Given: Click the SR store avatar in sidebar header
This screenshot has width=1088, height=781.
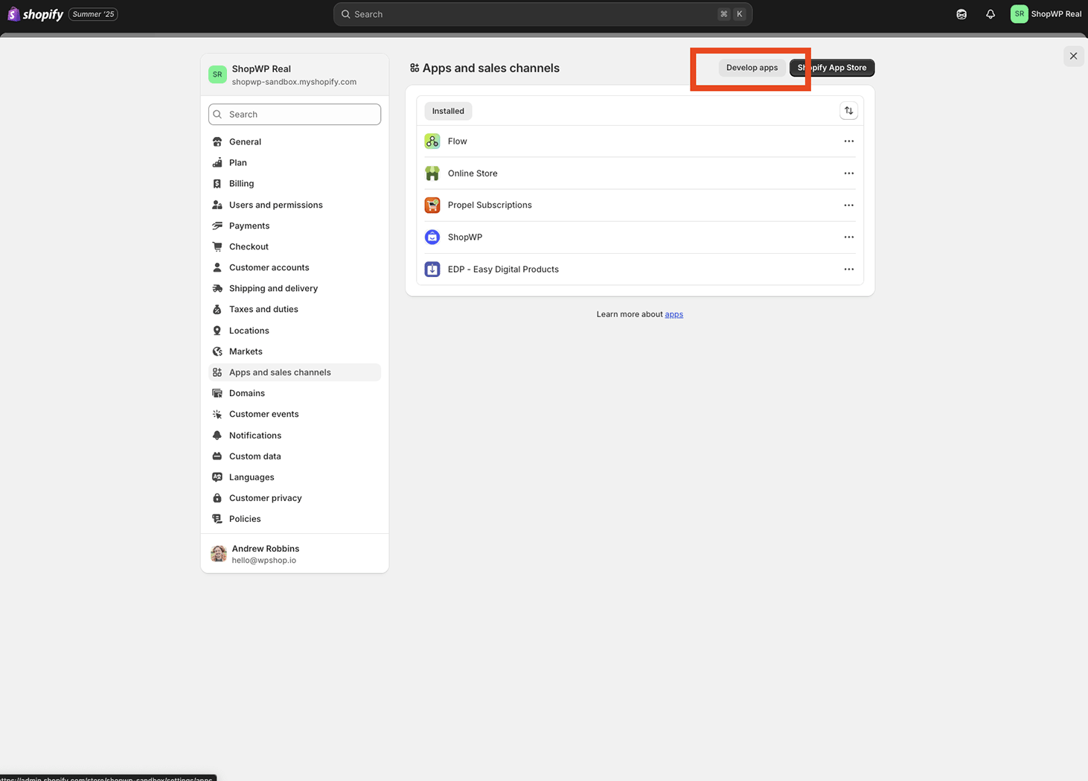Looking at the screenshot, I should [x=217, y=74].
